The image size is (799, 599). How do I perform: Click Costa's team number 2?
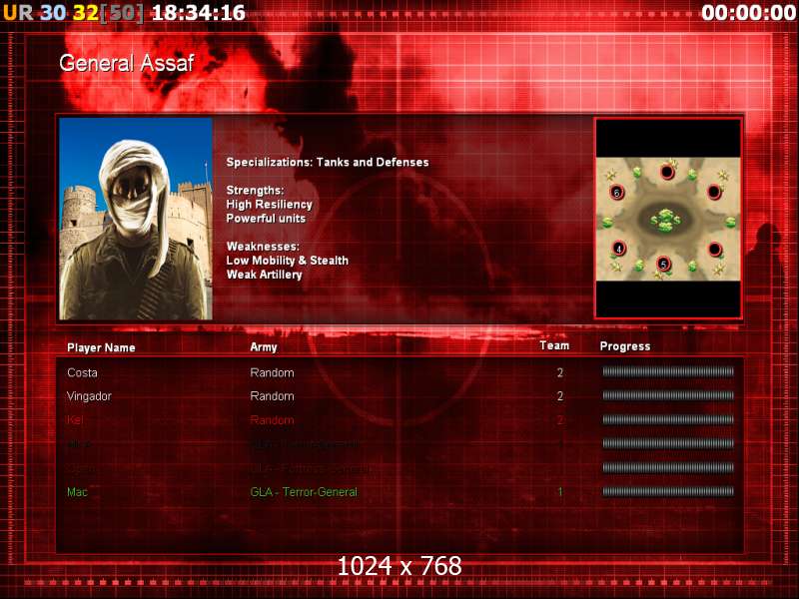coord(560,372)
